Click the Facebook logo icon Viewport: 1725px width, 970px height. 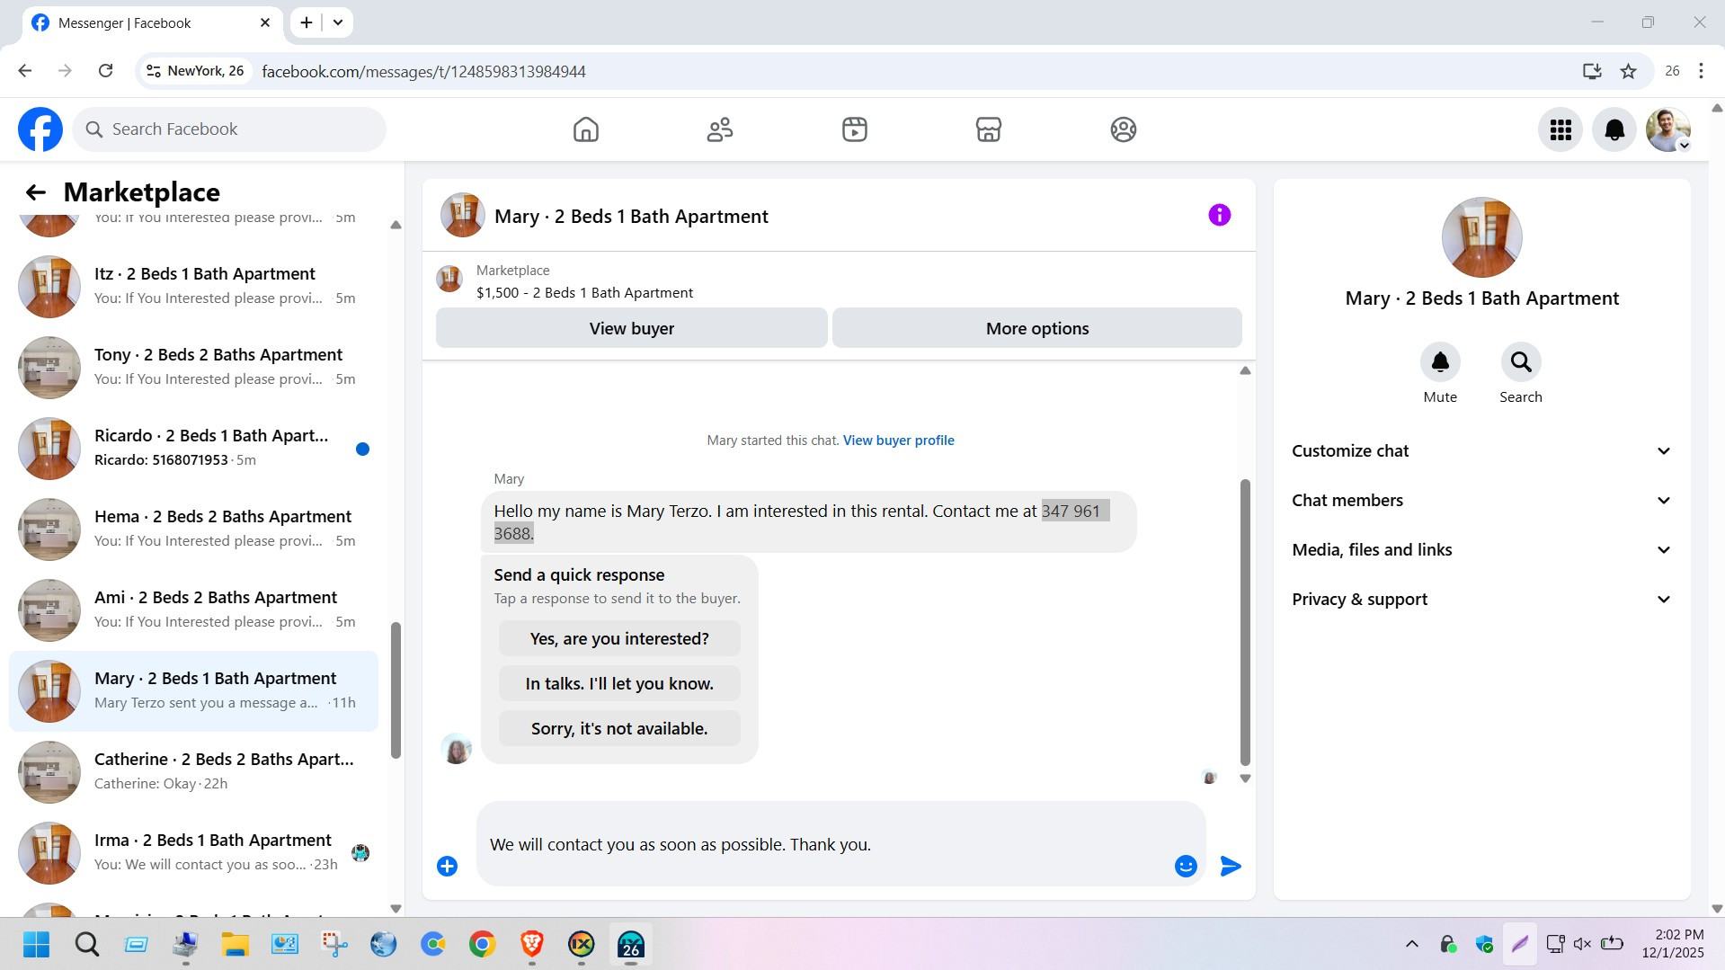40,129
